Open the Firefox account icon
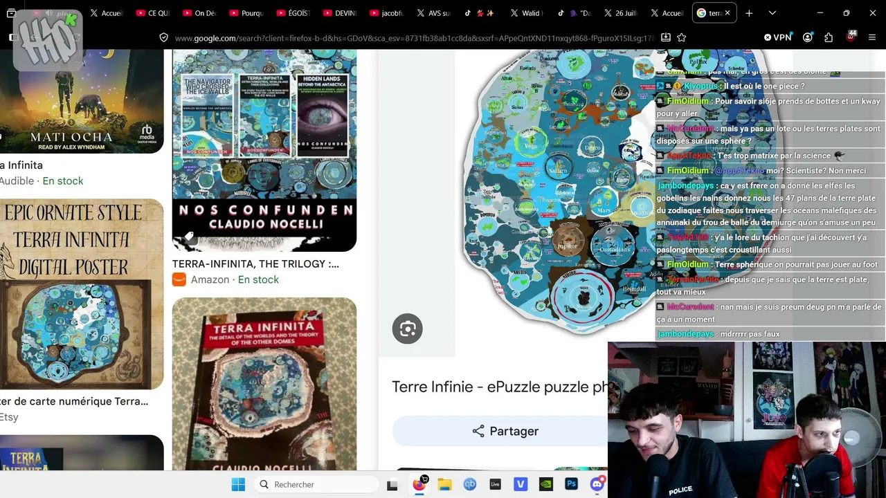The height and width of the screenshot is (498, 886). click(808, 37)
